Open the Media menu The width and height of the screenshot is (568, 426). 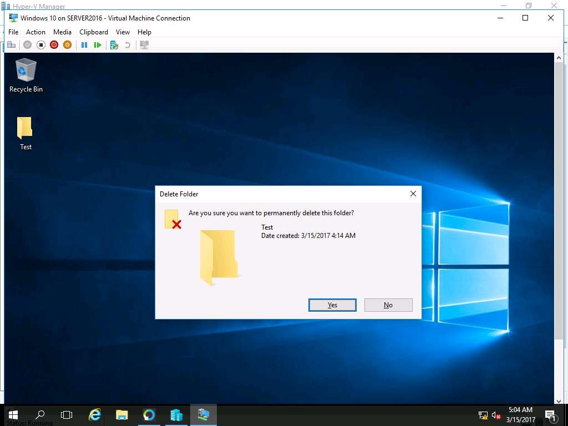62,32
